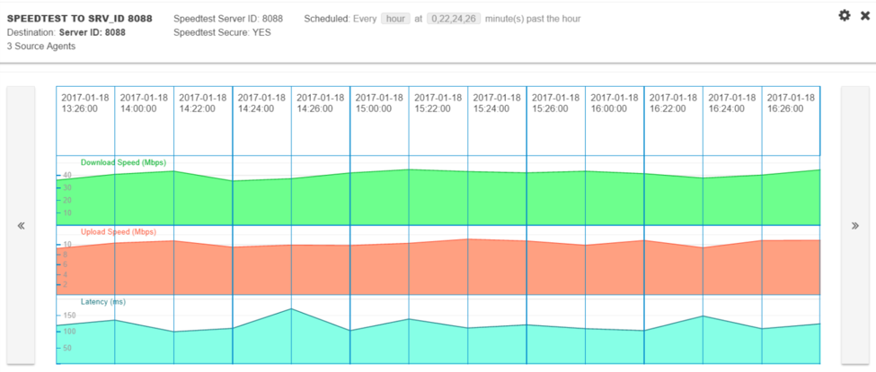Viewport: 876px width, 372px height.
Task: Click the 'Latency (ms)' chart label
Action: 103,302
